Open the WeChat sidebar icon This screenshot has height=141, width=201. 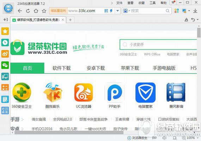pyautogui.click(x=5, y=65)
